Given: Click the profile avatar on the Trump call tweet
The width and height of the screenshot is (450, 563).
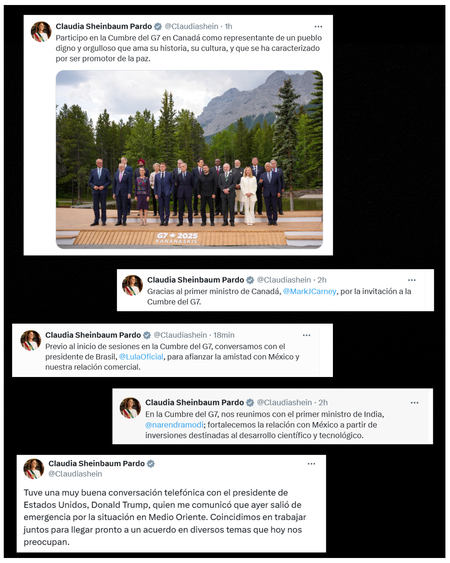Looking at the screenshot, I should [x=34, y=469].
